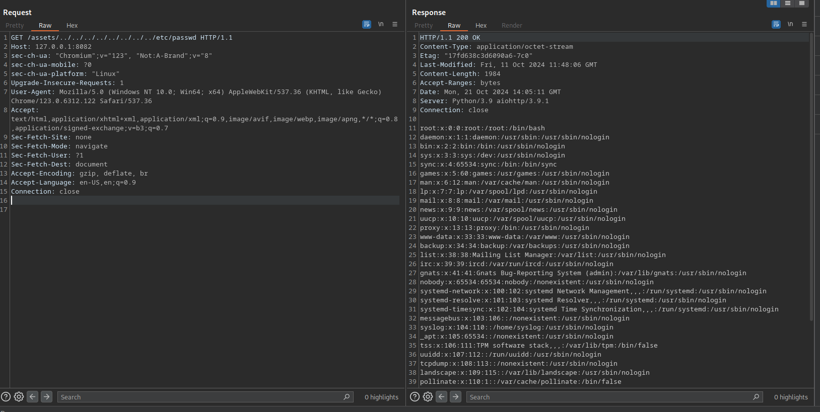Select the Response Render tab
Screen dimensions: 820x412
[512, 25]
